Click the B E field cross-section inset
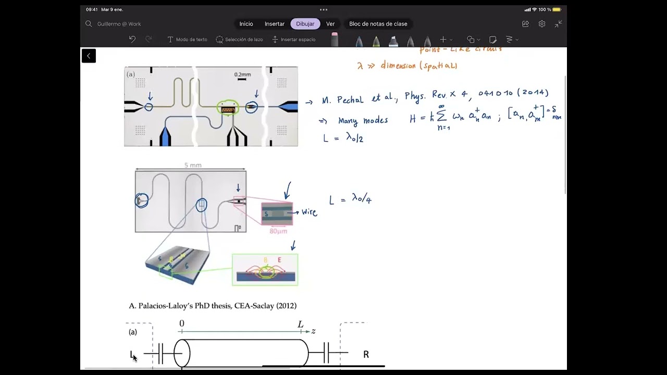 265,270
